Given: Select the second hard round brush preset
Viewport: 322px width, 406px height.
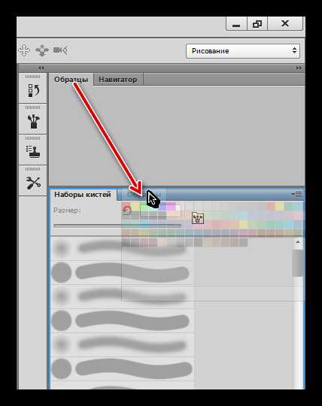Looking at the screenshot, I should pos(122,321).
